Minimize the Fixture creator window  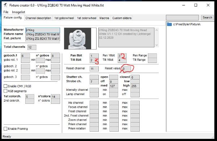(184, 5)
